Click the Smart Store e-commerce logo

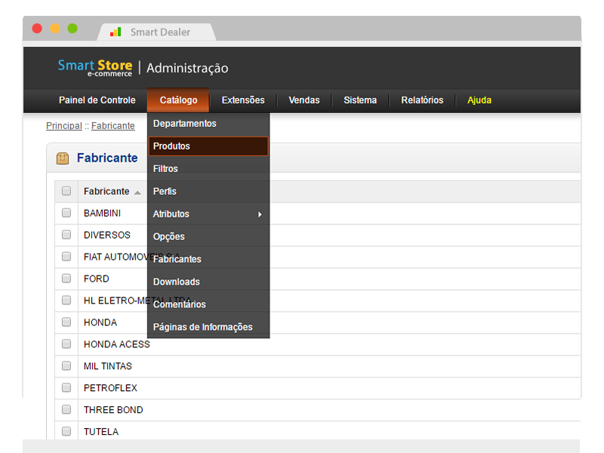(95, 68)
